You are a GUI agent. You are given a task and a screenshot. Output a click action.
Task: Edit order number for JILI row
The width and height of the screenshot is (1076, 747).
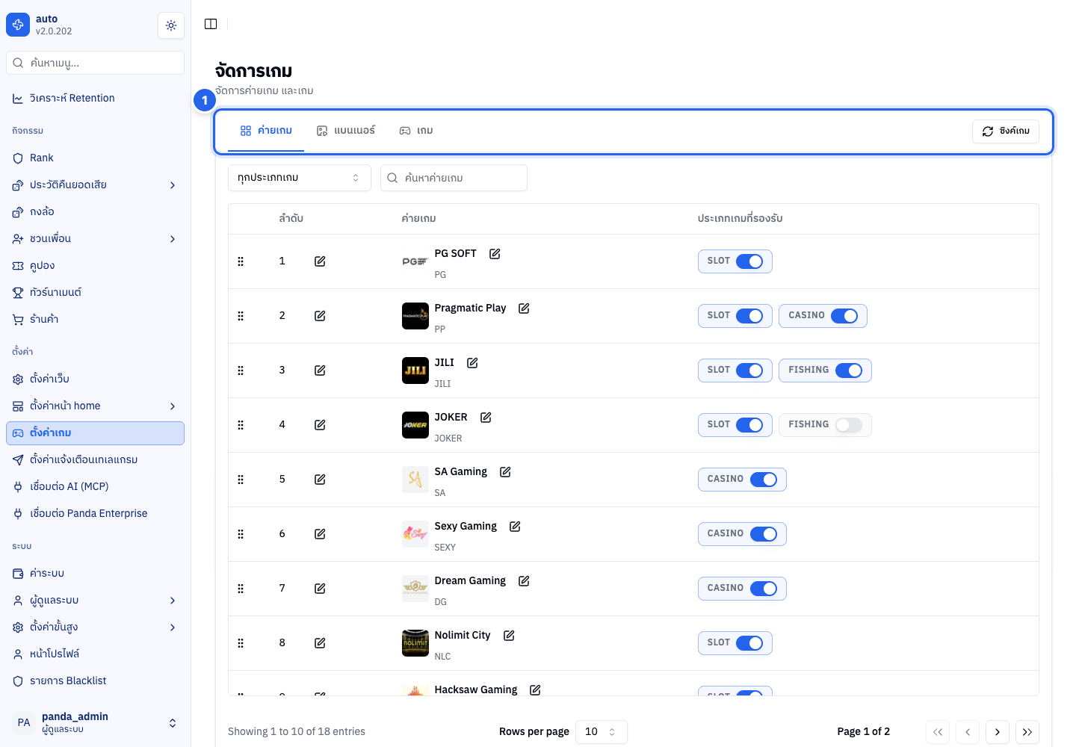pos(320,371)
